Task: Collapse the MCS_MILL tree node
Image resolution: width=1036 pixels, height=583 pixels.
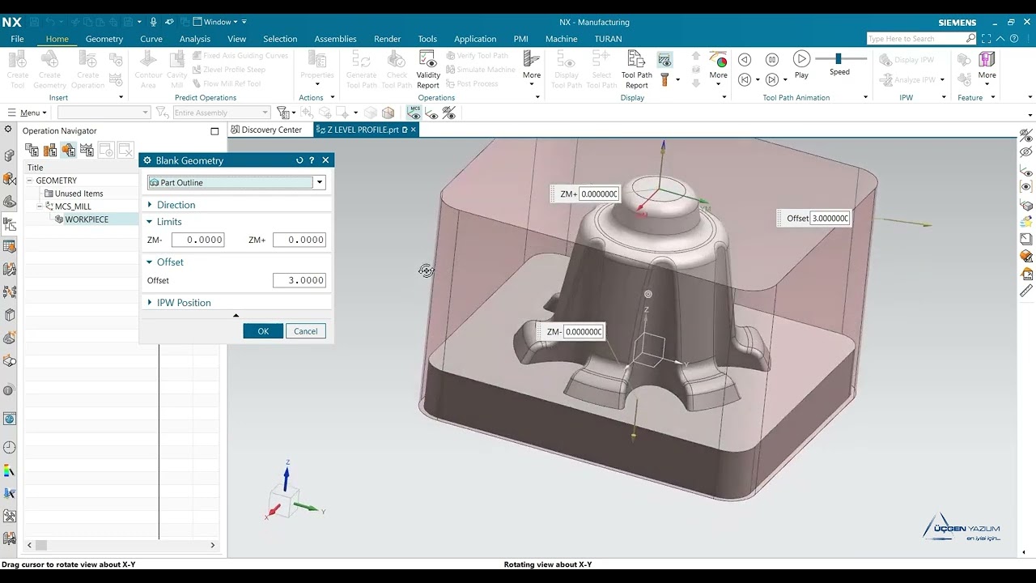Action: click(x=40, y=206)
